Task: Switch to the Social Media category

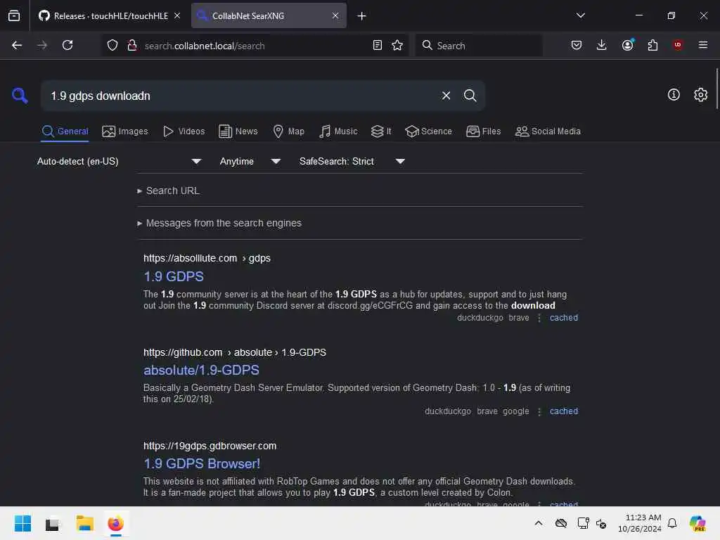Action: [x=548, y=131]
